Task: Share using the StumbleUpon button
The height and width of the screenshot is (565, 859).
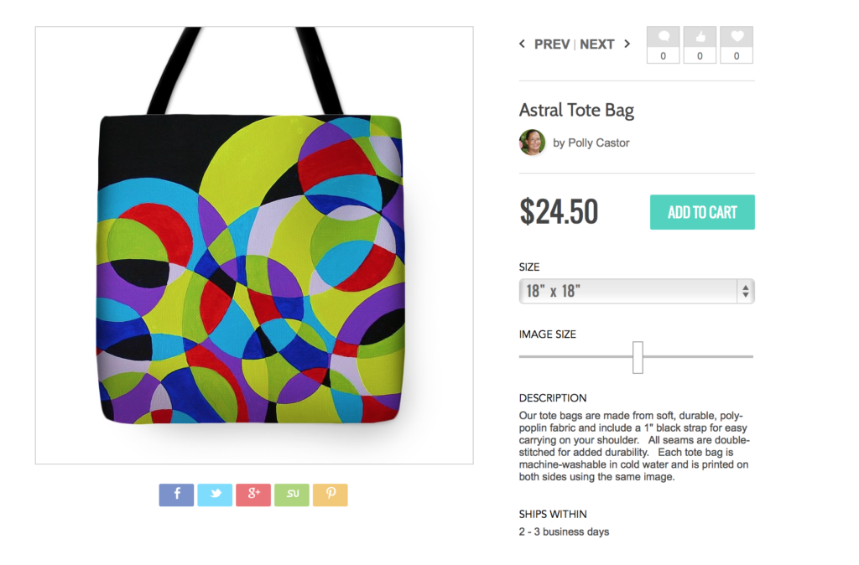Action: (x=292, y=495)
